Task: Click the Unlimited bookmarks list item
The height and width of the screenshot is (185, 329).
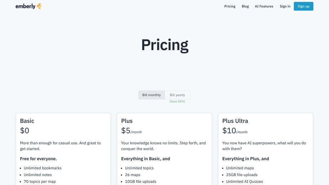Action: click(x=43, y=168)
